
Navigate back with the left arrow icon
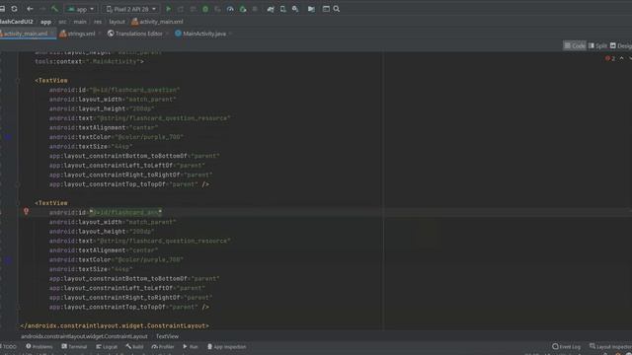[30, 9]
